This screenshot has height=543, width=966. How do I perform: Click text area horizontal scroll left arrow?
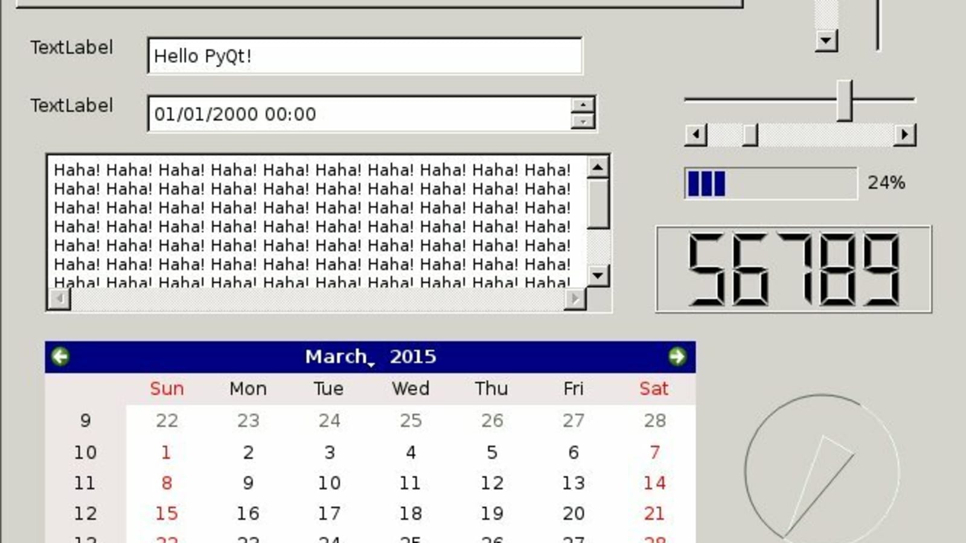tap(59, 299)
